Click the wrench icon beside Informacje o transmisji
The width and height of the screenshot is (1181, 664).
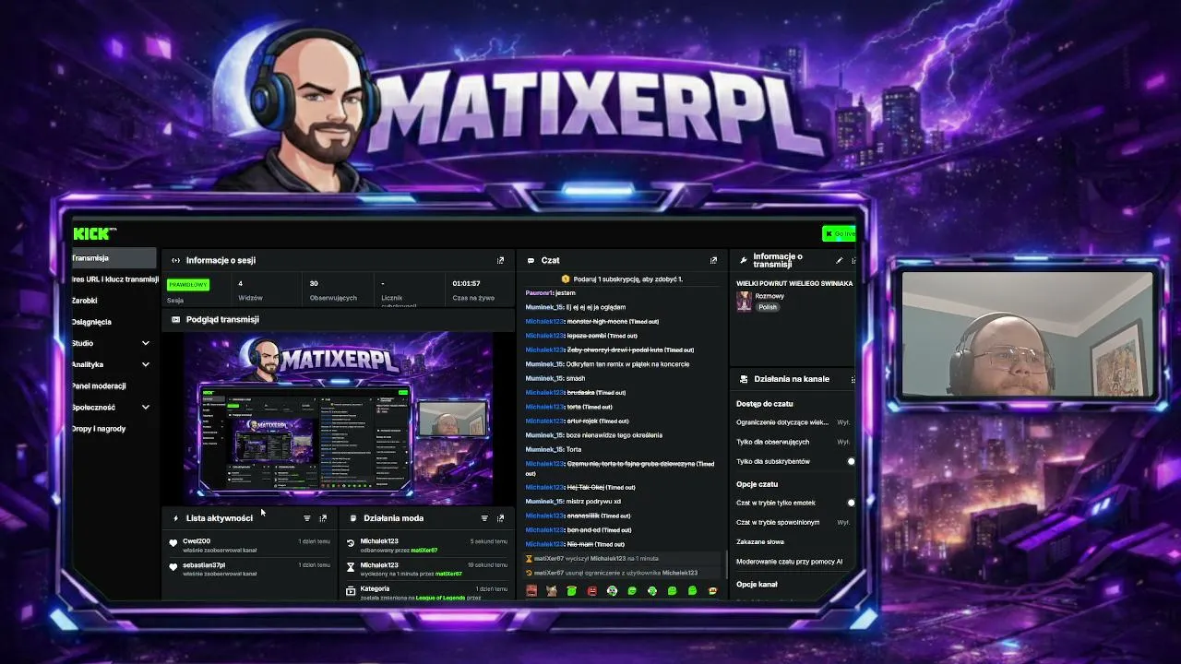click(743, 261)
